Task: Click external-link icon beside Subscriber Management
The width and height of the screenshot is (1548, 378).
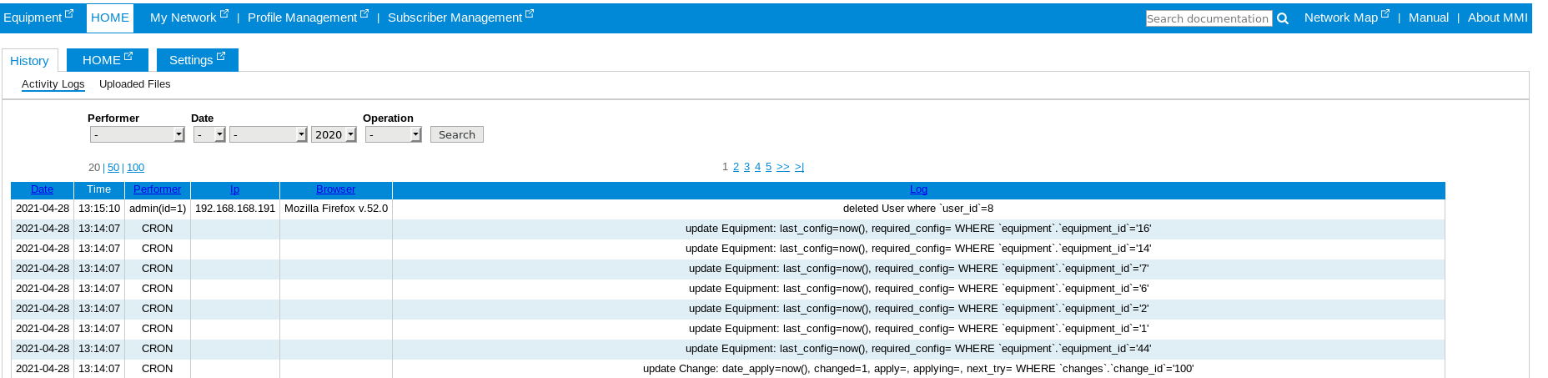Action: click(529, 13)
